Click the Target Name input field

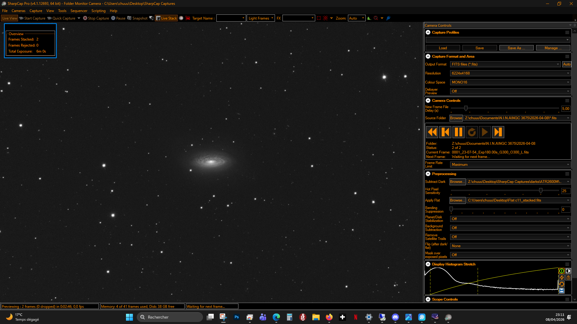coord(231,18)
